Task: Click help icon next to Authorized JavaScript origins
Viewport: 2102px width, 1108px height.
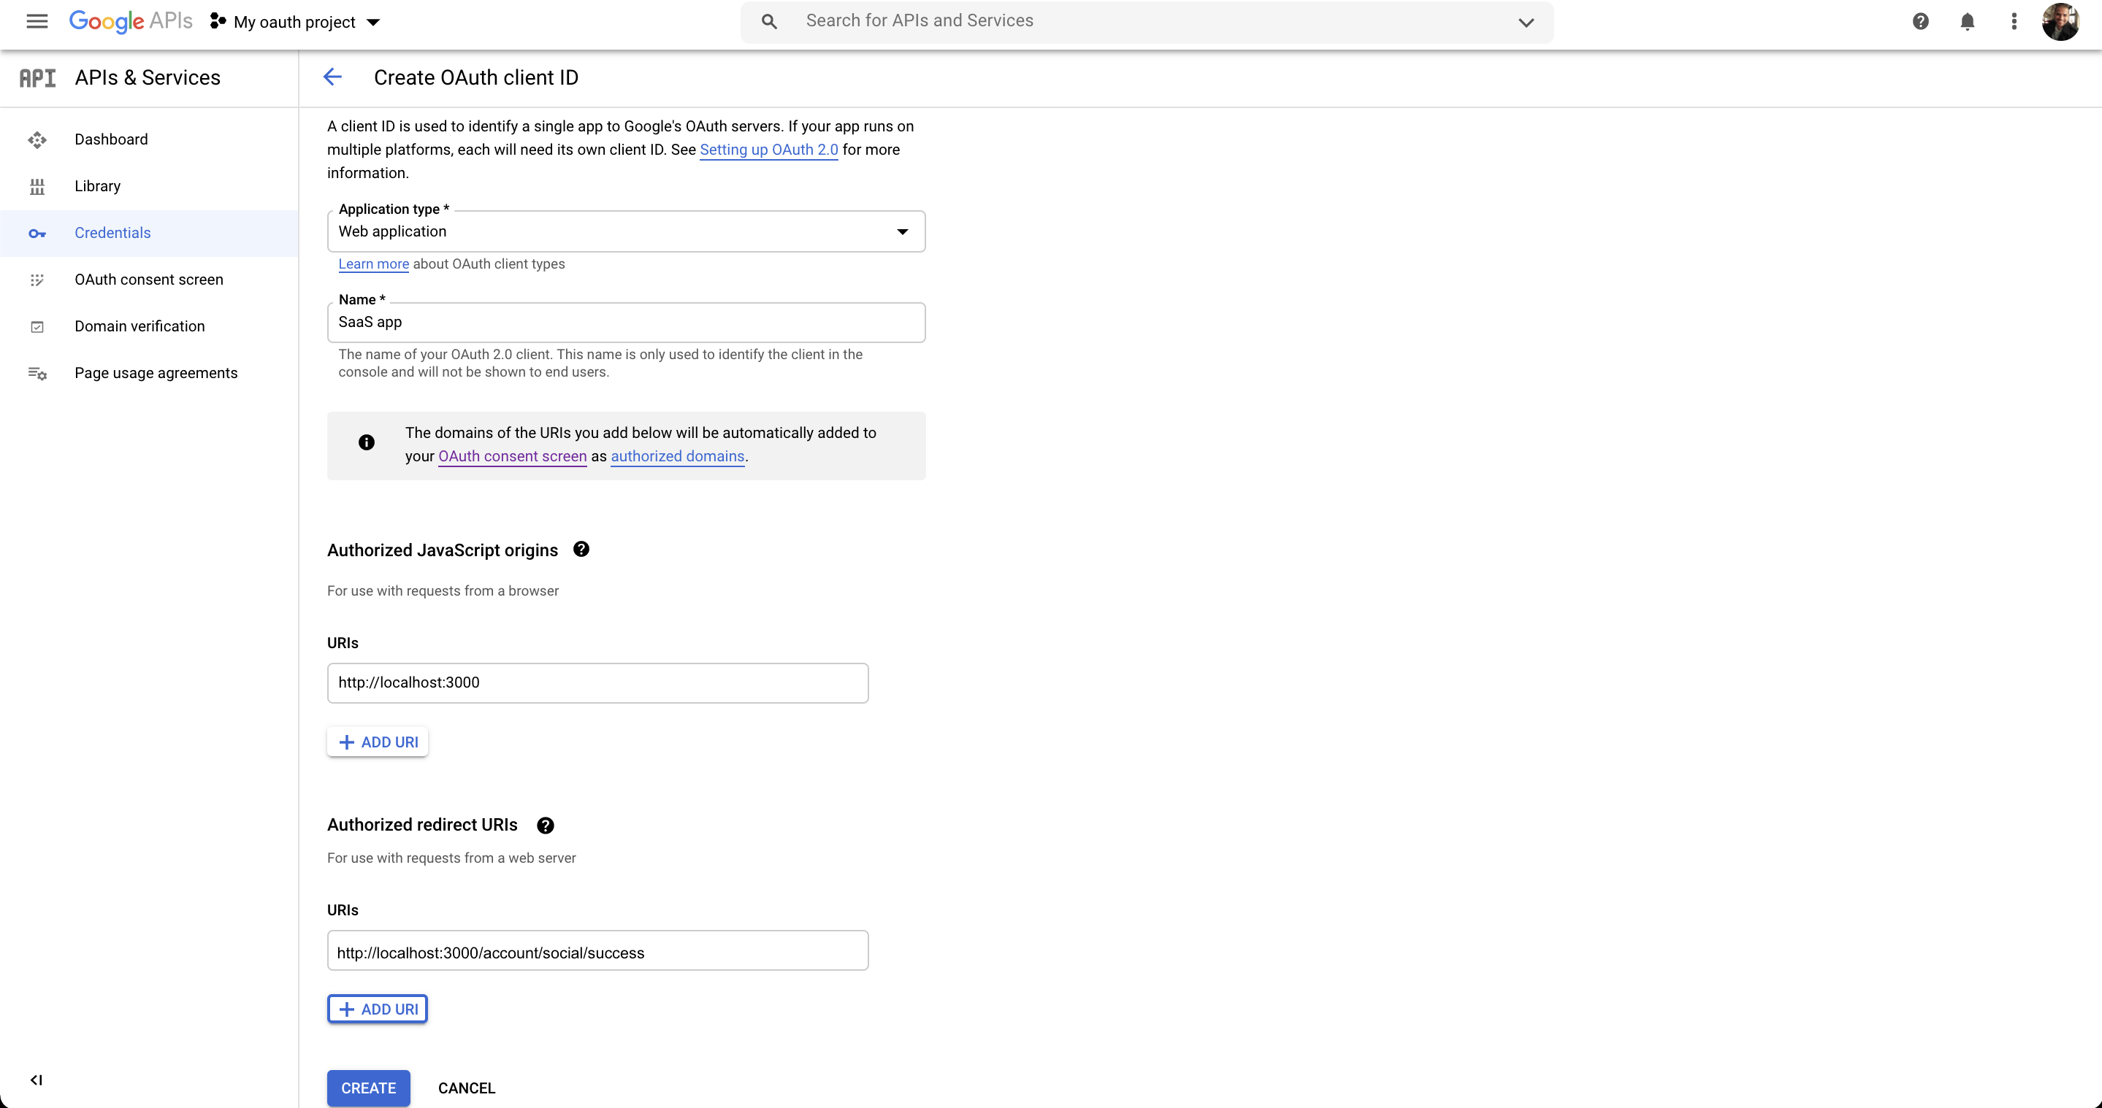Action: 581,550
